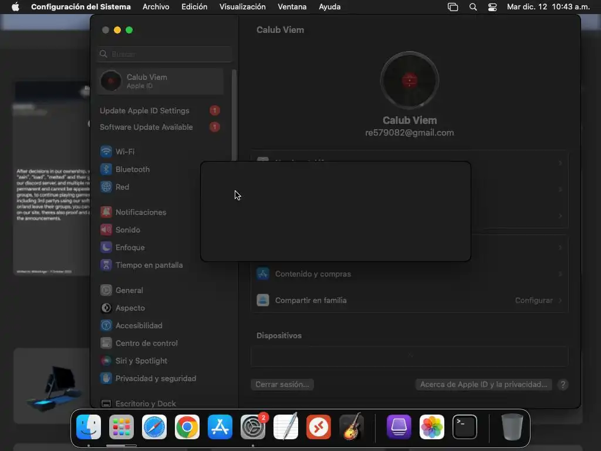
Task: Open App Store from the Dock
Action: (220, 427)
